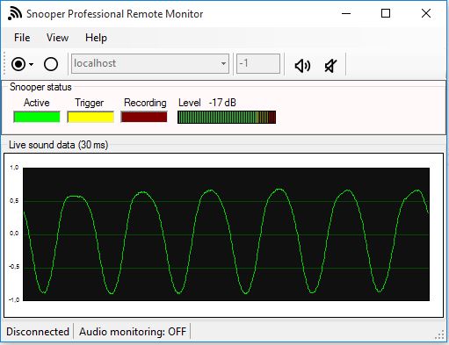Minimize the Snooper window
The image size is (449, 345).
click(346, 13)
